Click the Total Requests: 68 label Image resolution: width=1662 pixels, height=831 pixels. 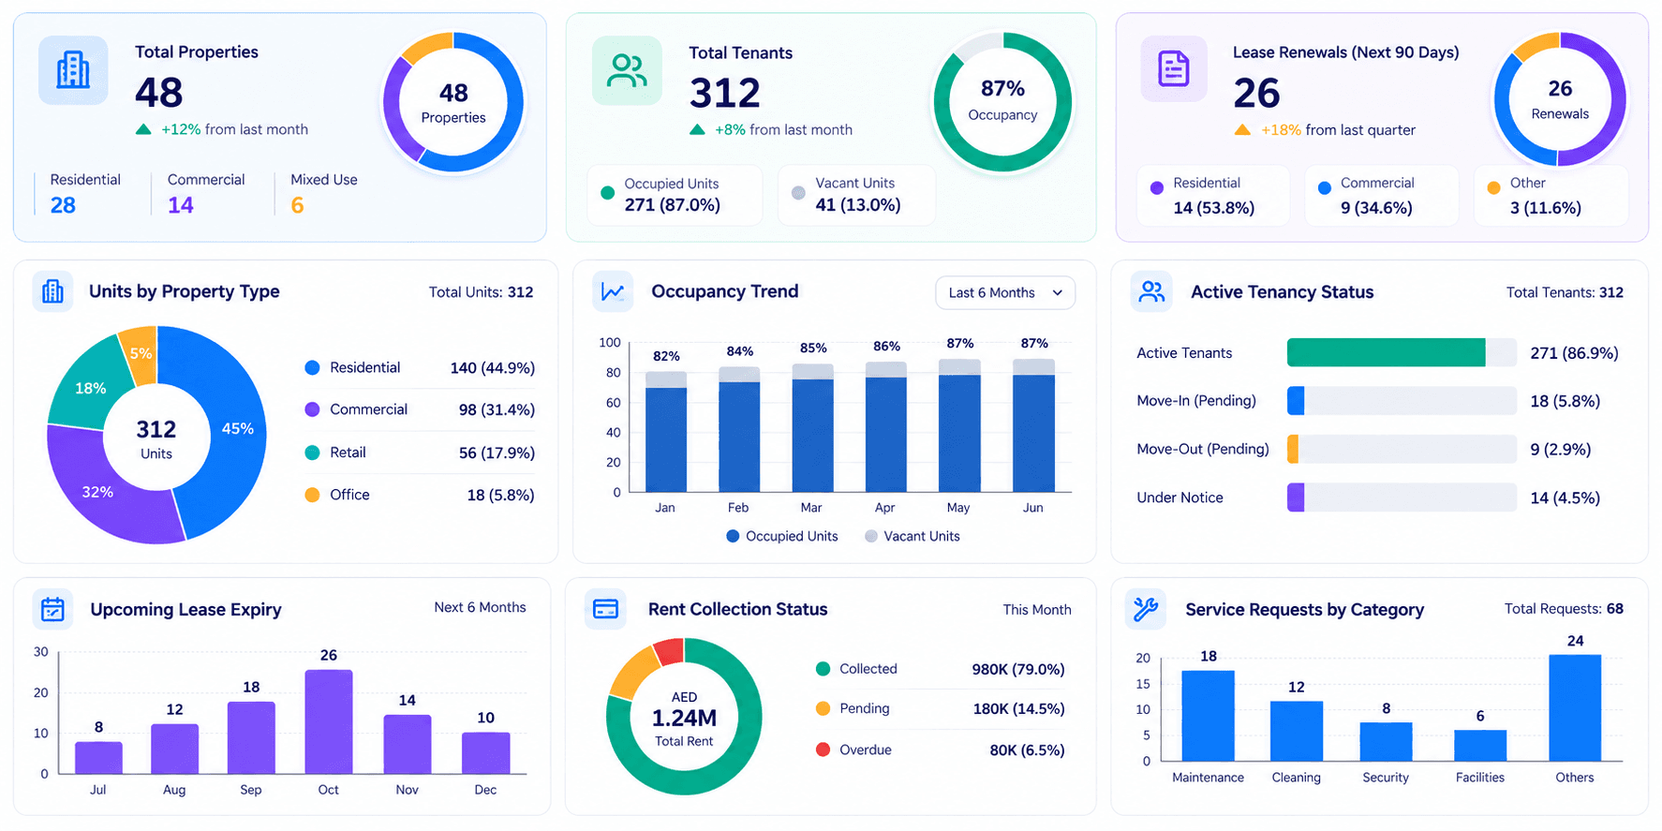pos(1564,609)
